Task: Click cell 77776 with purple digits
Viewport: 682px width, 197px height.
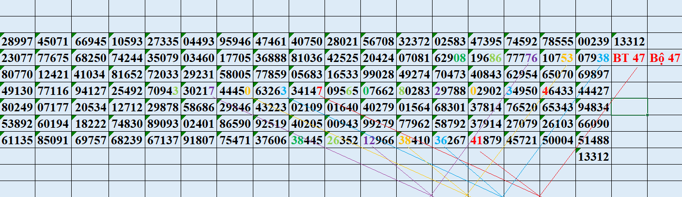Action: (x=522, y=58)
